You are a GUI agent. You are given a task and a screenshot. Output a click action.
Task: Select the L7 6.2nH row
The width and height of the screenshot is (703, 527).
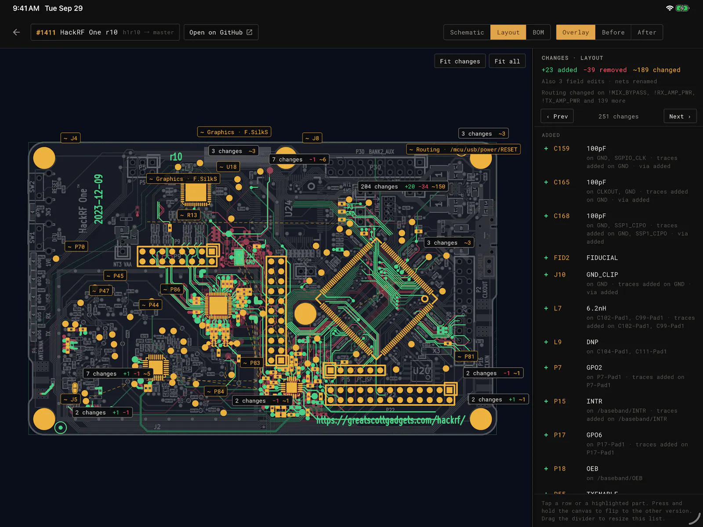coord(618,317)
